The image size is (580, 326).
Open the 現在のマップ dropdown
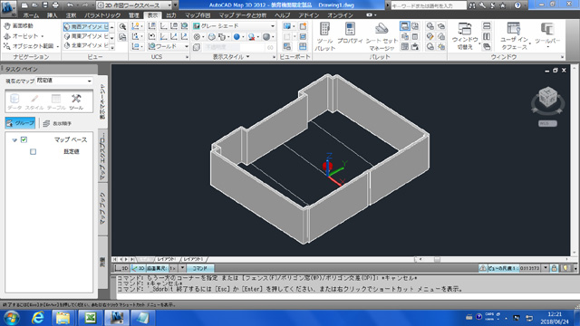click(x=64, y=81)
